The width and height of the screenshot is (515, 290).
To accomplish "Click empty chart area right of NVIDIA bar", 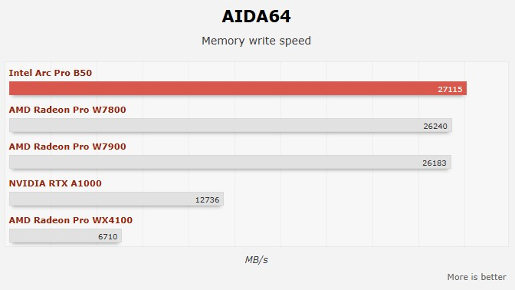I will pyautogui.click(x=365, y=199).
